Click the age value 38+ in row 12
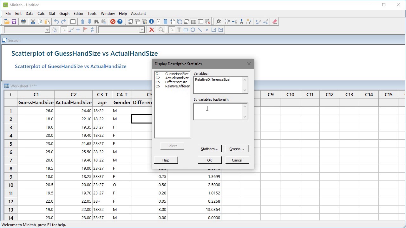This screenshot has width=406, height=228. click(102, 201)
